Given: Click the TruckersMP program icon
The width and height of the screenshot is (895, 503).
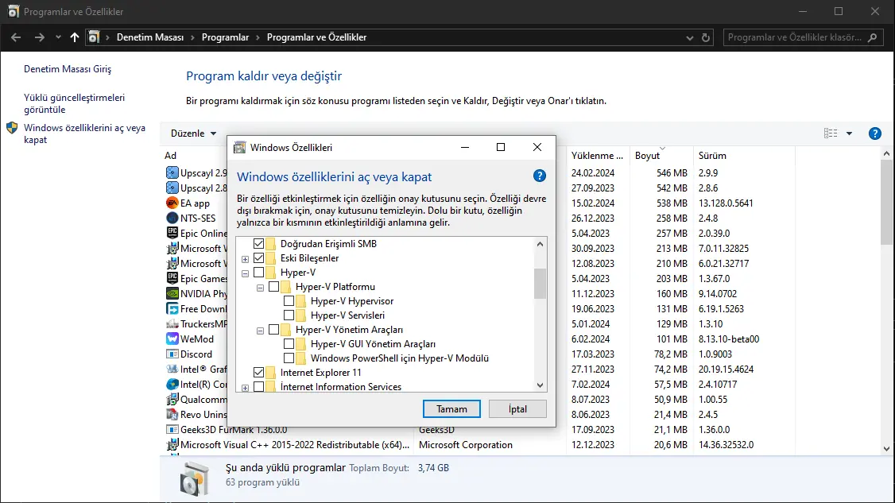Looking at the screenshot, I should [x=172, y=323].
